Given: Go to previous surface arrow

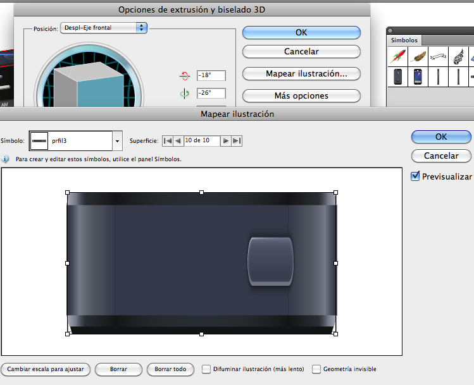Looking at the screenshot, I should (x=178, y=141).
